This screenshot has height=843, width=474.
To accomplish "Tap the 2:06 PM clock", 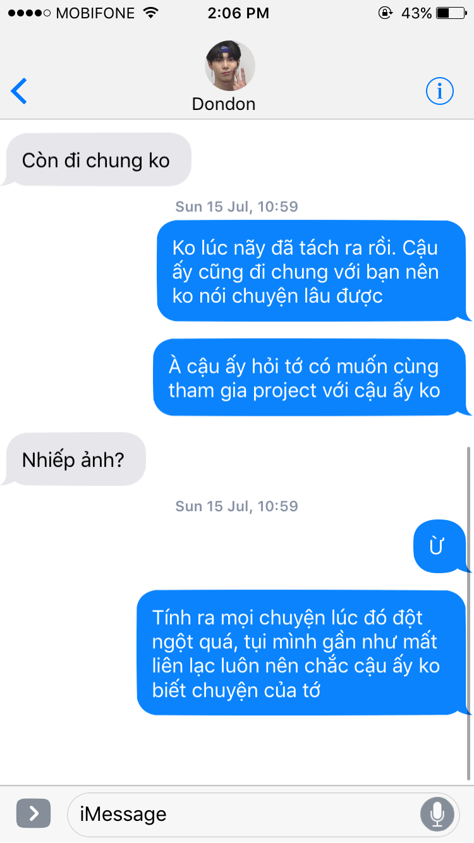I will 238,13.
